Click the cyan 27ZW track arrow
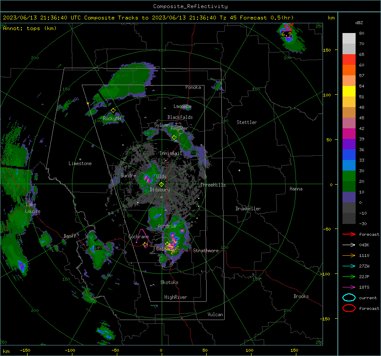Image resolution: width=381 pixels, height=356 pixels. pyautogui.click(x=349, y=266)
